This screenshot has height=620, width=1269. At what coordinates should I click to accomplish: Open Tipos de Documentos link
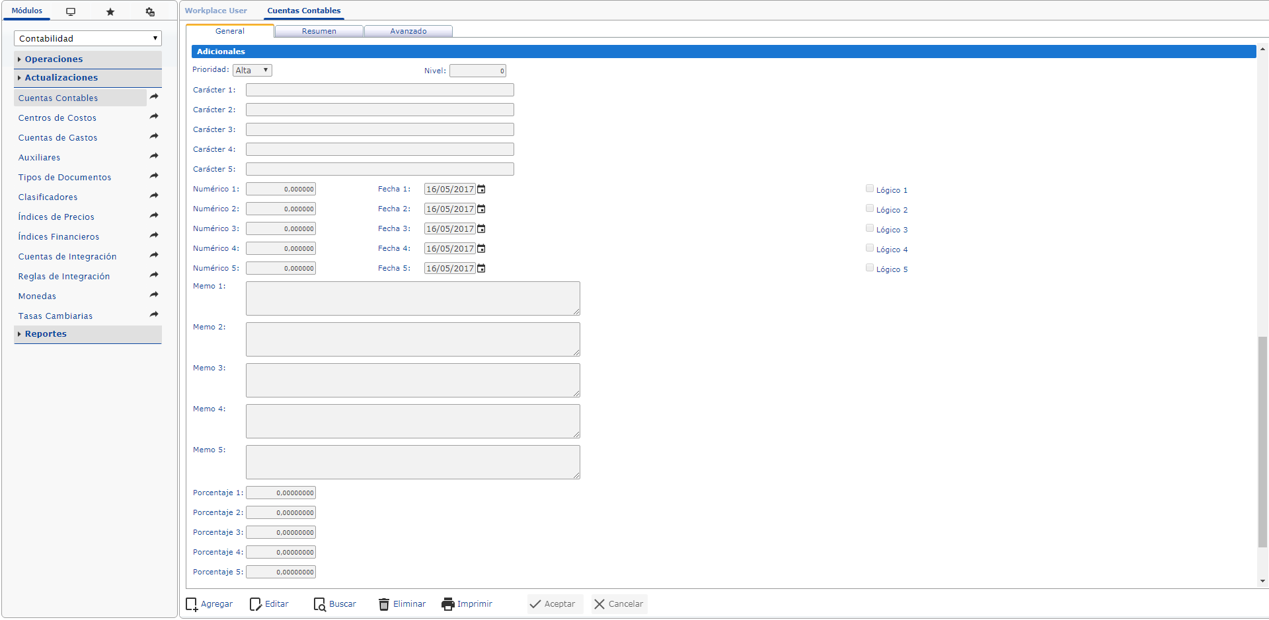(x=65, y=177)
